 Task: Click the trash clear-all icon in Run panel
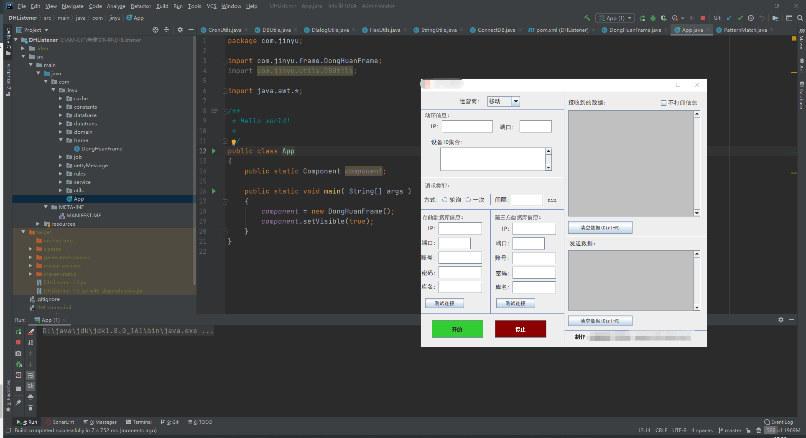31,408
